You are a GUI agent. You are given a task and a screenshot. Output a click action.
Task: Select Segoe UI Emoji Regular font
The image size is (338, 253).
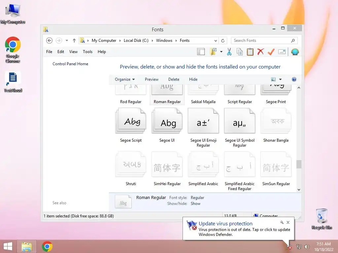[203, 128]
